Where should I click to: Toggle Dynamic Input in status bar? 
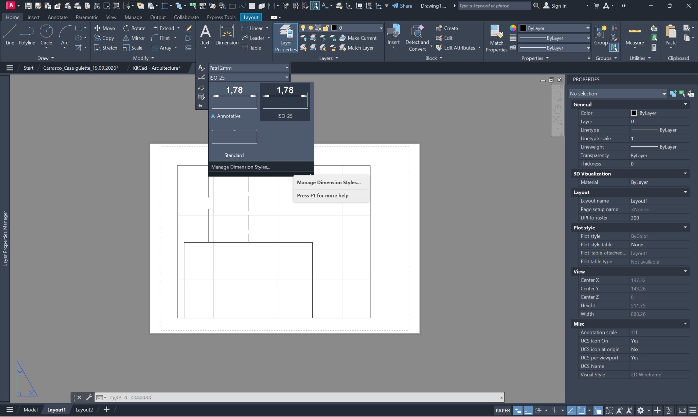[518, 410]
